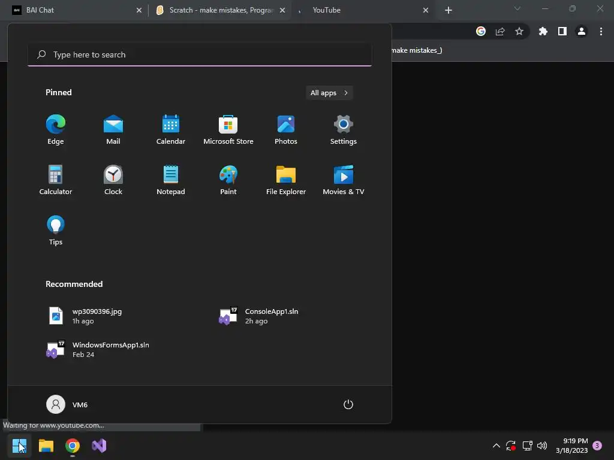The height and width of the screenshot is (460, 614).
Task: Open the Calculator app
Action: click(x=56, y=180)
